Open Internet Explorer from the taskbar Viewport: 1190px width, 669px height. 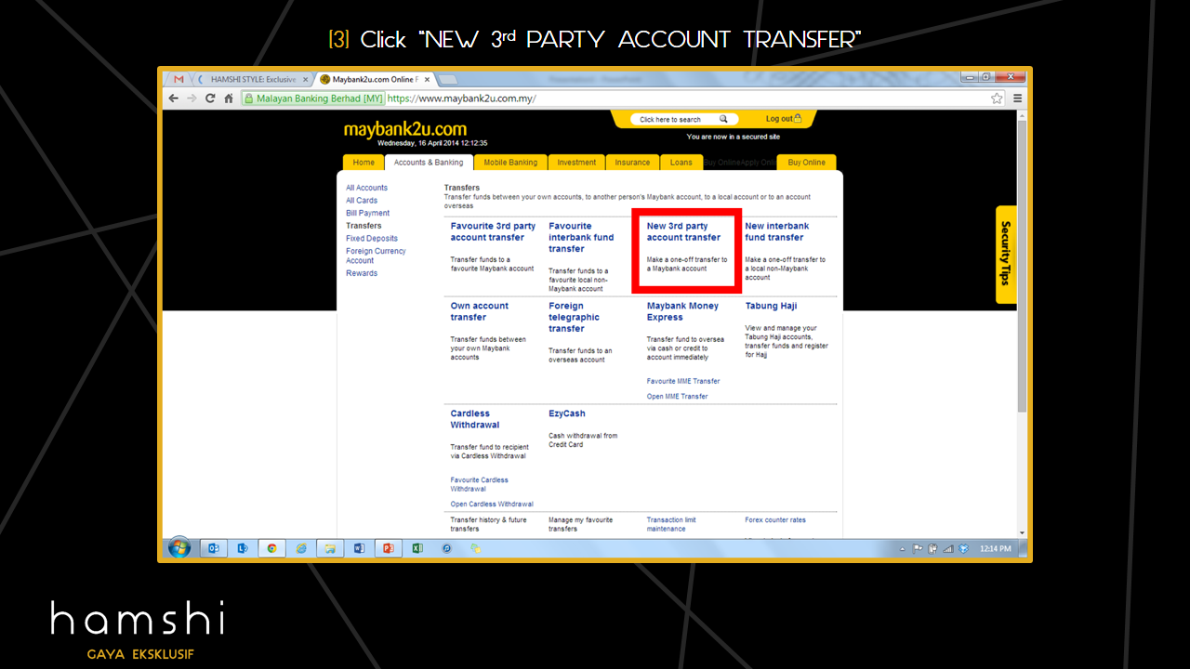301,548
